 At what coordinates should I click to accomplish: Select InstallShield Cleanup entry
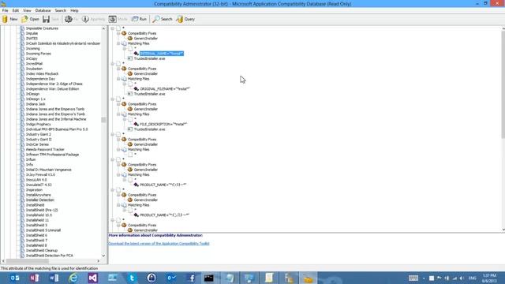click(x=42, y=250)
